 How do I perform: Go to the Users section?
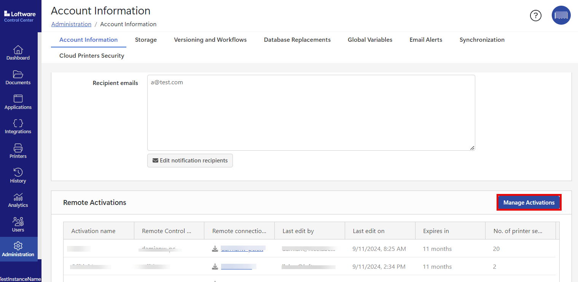click(x=18, y=225)
